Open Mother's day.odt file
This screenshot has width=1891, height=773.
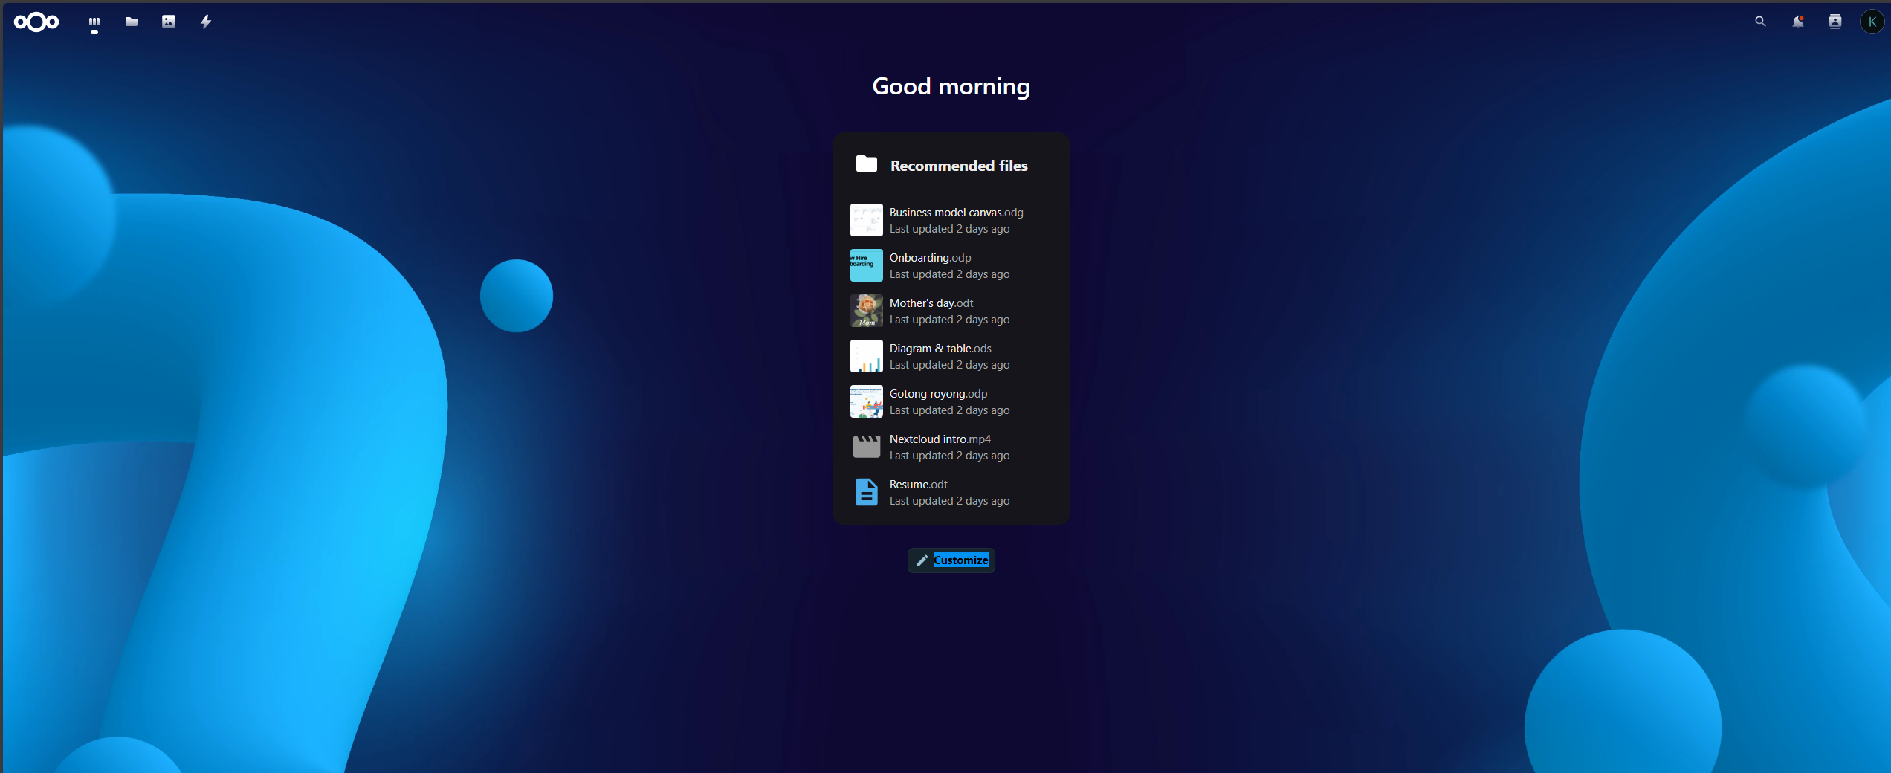951,311
